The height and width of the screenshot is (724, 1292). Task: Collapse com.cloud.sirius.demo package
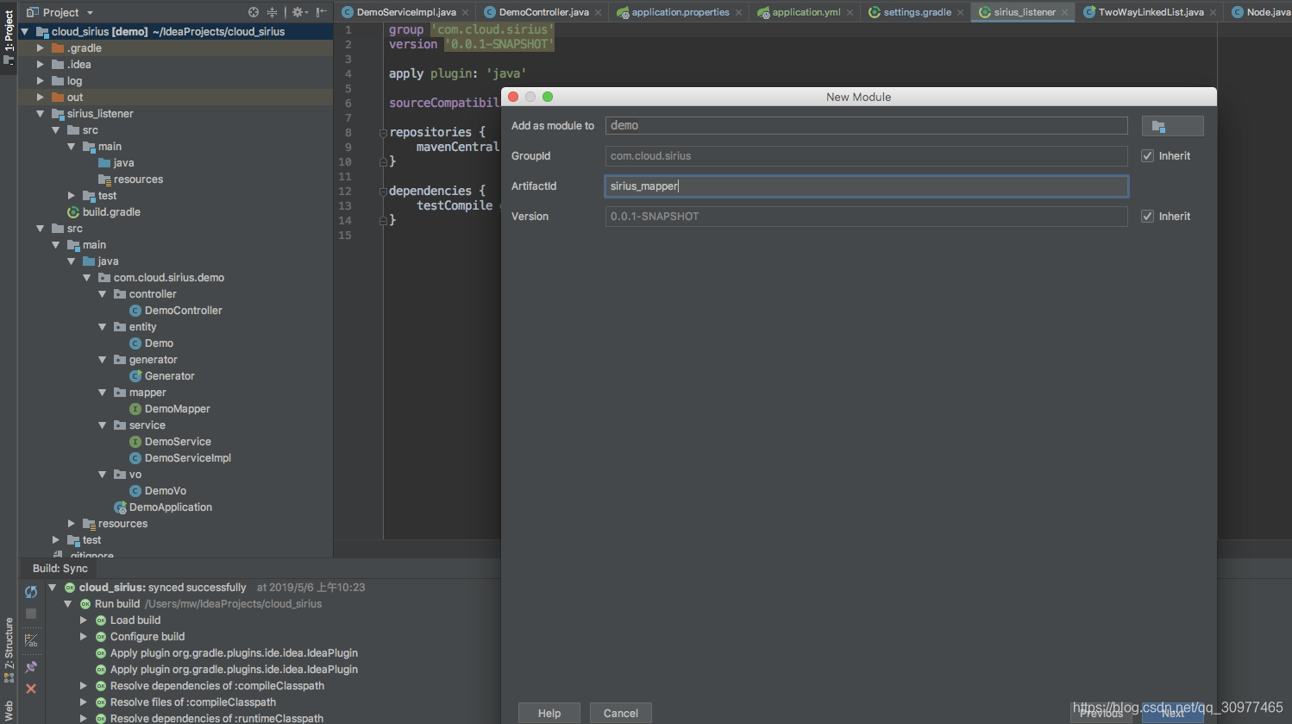86,278
